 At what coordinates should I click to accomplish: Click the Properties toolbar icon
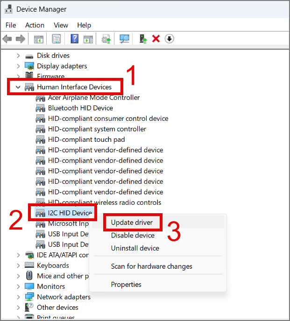point(57,39)
